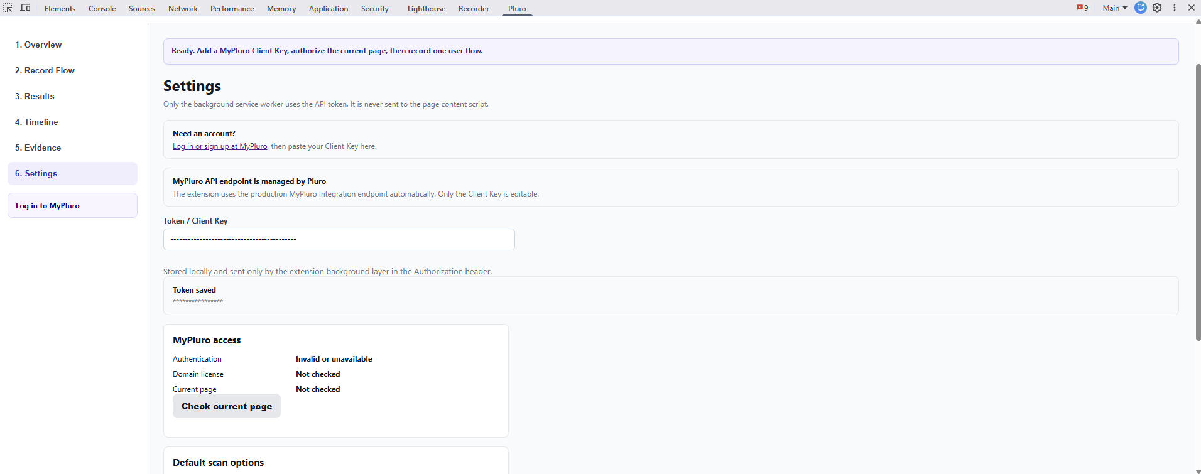Click the Default scan options heading

click(218, 463)
